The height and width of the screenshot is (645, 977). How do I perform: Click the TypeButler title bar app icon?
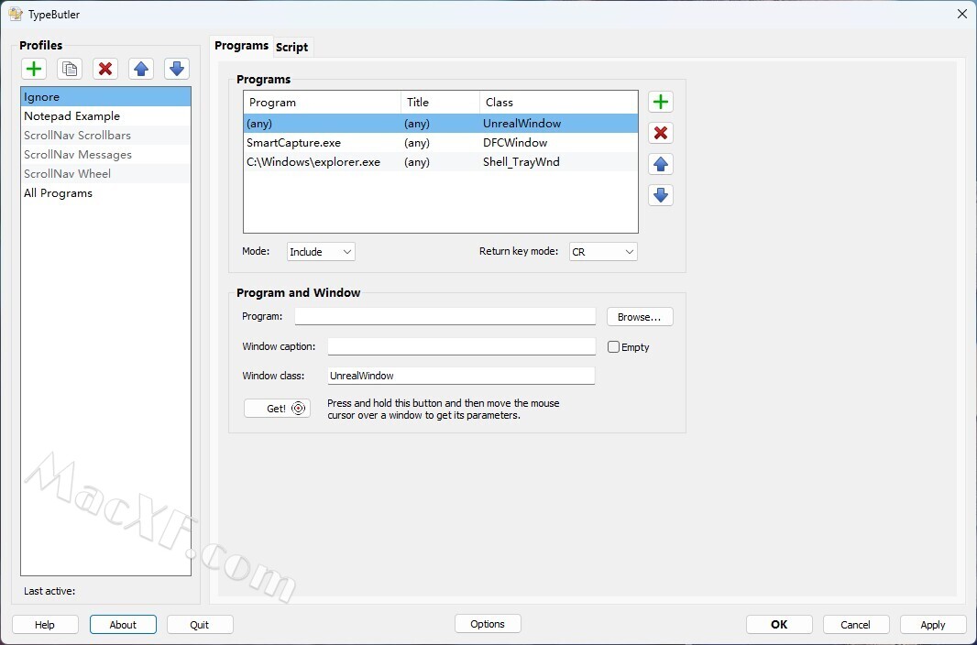coord(16,14)
